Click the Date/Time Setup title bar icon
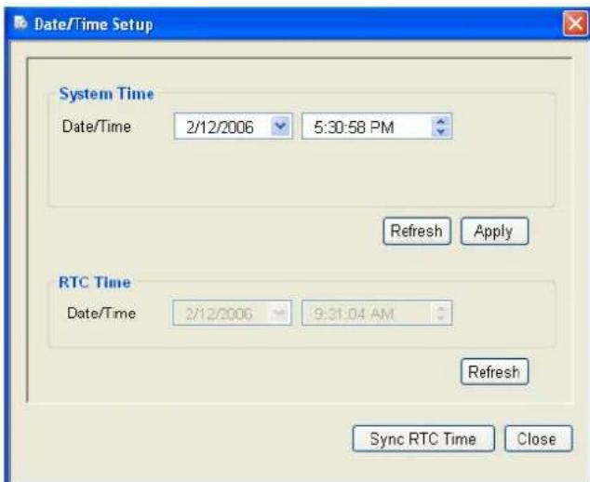 20,23
